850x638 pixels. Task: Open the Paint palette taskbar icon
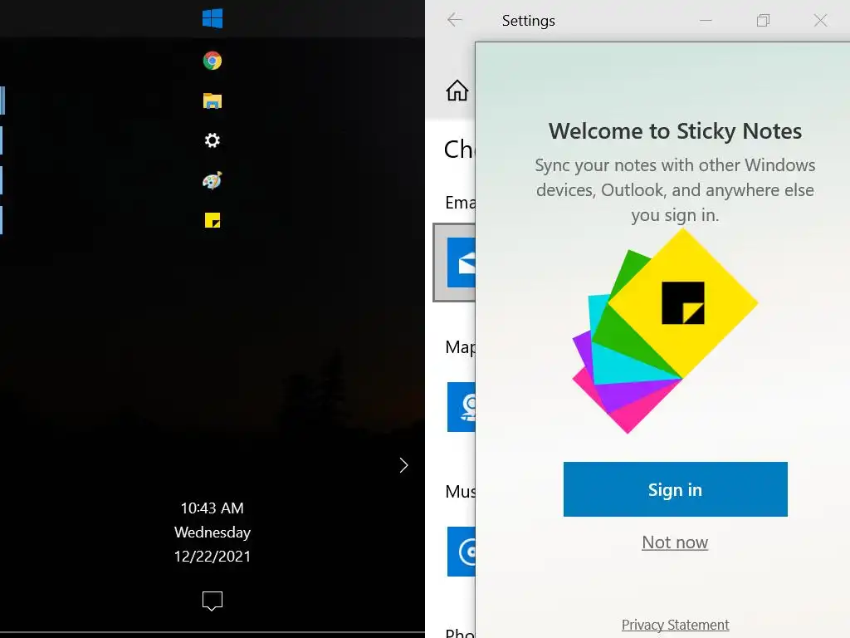coord(212,180)
